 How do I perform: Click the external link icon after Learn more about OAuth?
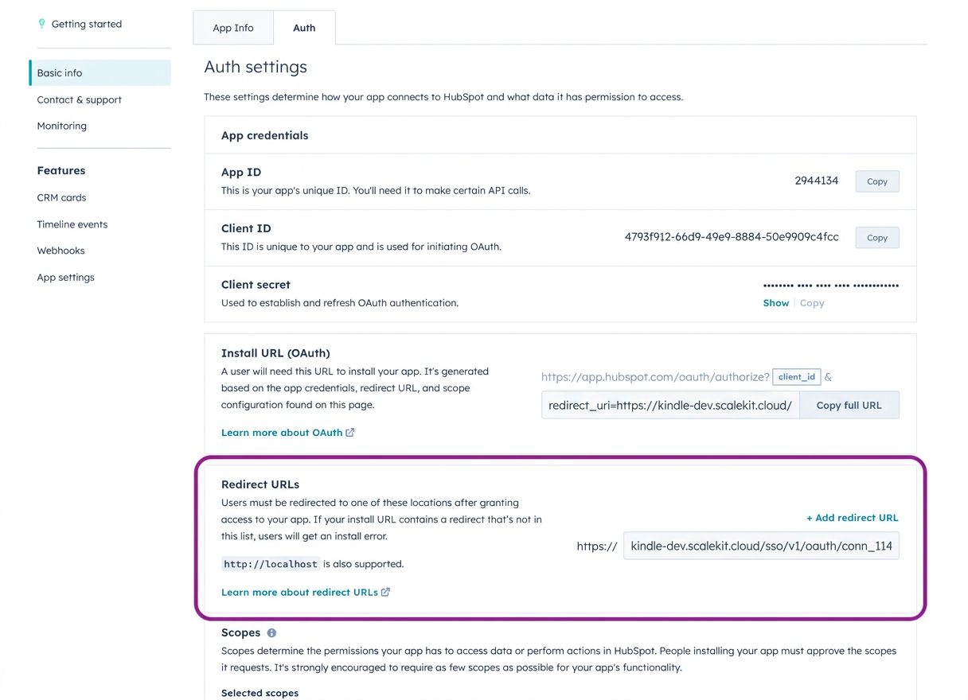[x=349, y=432]
